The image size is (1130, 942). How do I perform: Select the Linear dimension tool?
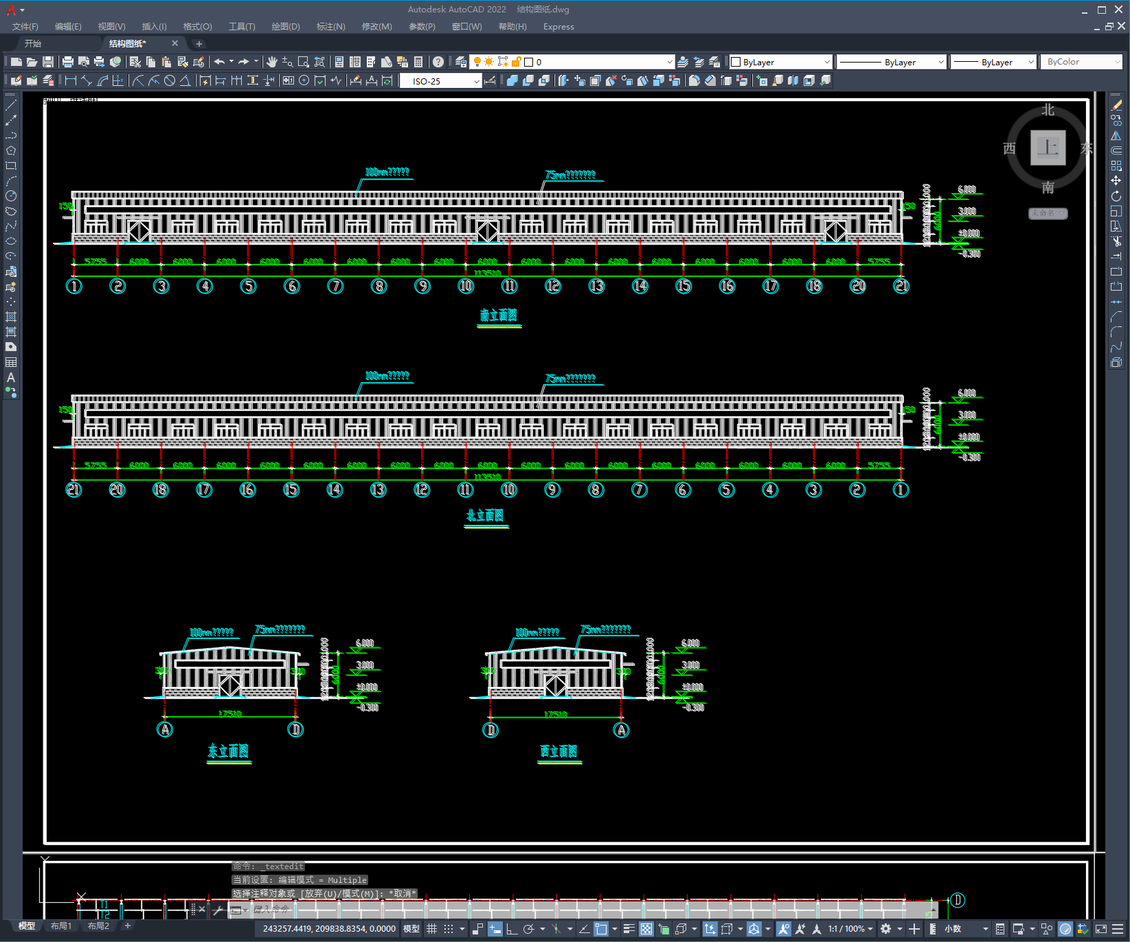71,80
